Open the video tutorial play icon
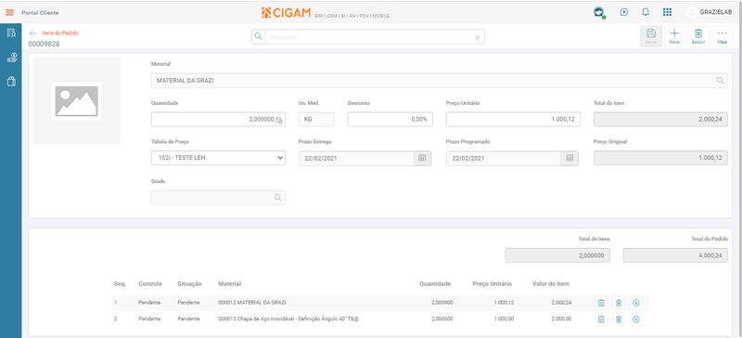Image resolution: width=742 pixels, height=338 pixels. [624, 12]
